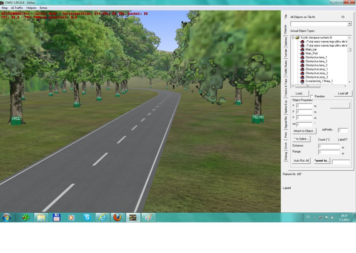Open the All Objects on Tile dropdown
This screenshot has width=356, height=253.
click(x=349, y=24)
